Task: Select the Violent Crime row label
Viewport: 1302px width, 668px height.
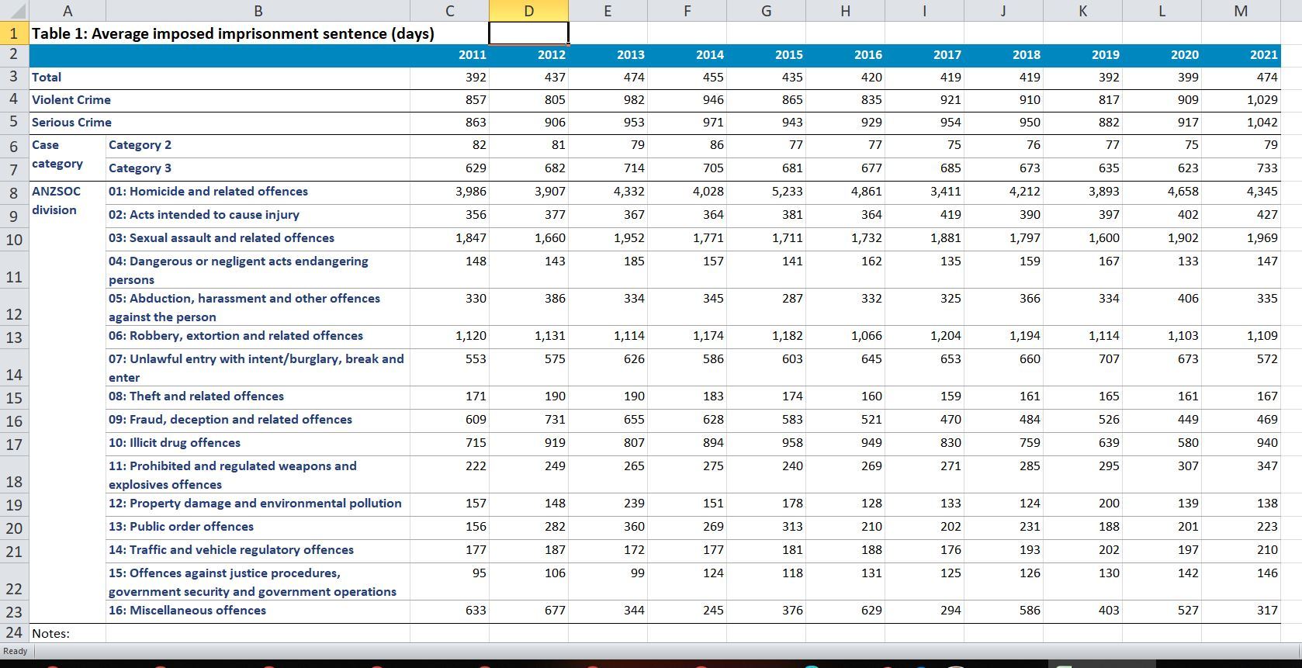Action: click(71, 100)
